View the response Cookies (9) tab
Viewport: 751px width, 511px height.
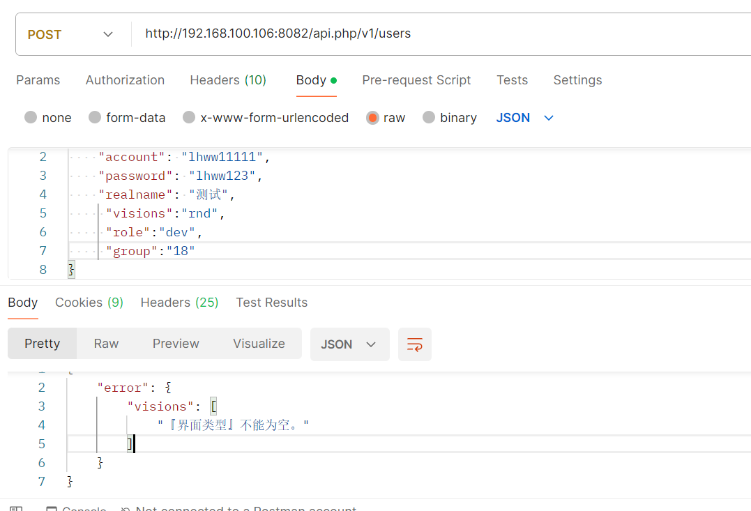point(89,303)
